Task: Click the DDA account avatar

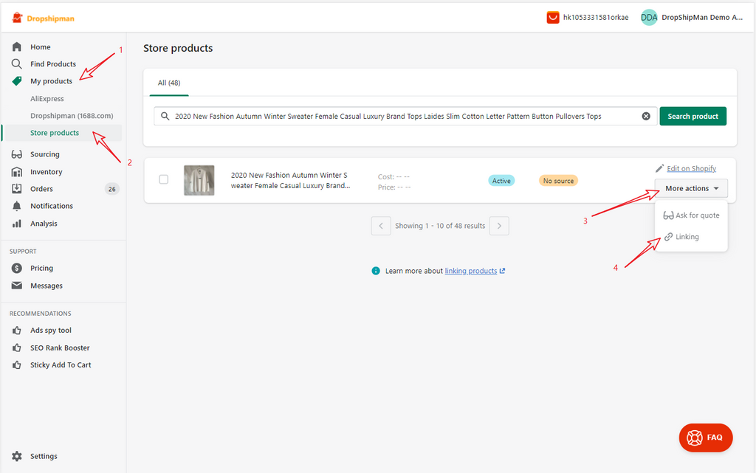Action: (x=649, y=17)
